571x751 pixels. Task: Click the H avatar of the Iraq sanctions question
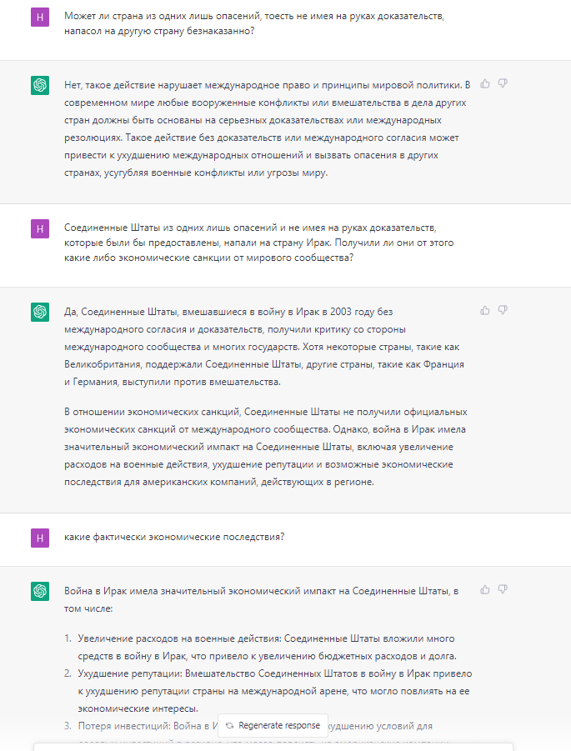pyautogui.click(x=39, y=228)
